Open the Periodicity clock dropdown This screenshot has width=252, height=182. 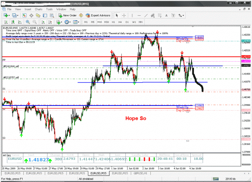tap(68, 22)
